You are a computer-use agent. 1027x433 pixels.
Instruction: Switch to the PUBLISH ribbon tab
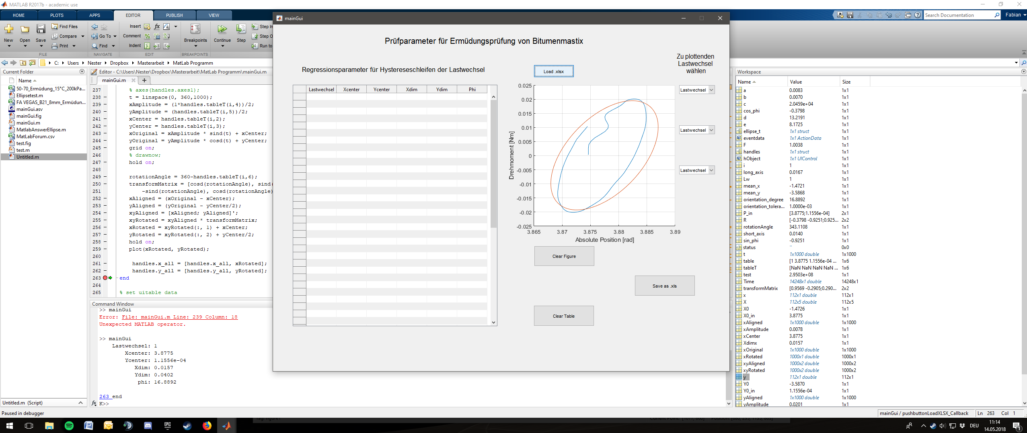click(174, 15)
